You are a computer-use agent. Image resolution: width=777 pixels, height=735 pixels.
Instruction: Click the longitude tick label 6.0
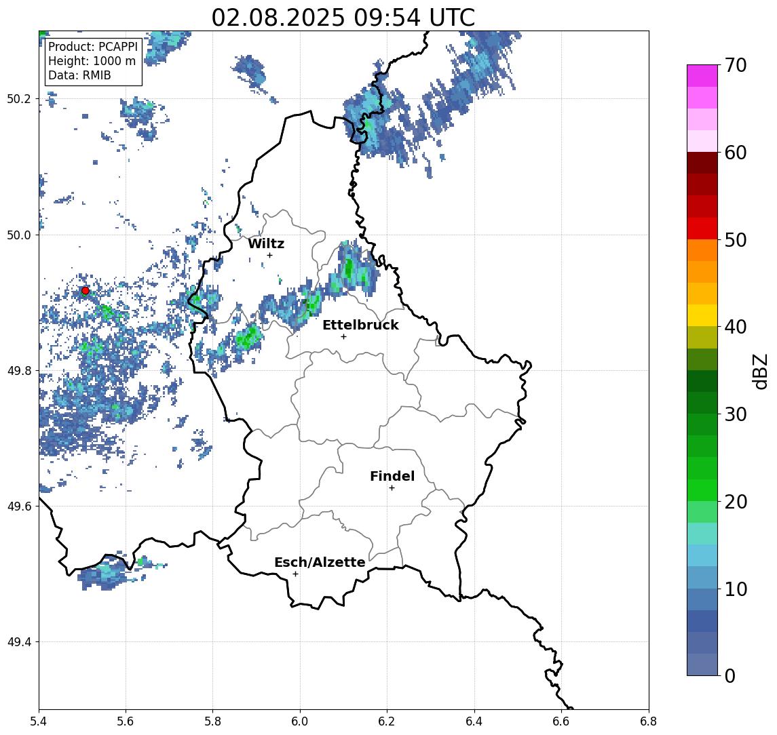click(x=300, y=721)
